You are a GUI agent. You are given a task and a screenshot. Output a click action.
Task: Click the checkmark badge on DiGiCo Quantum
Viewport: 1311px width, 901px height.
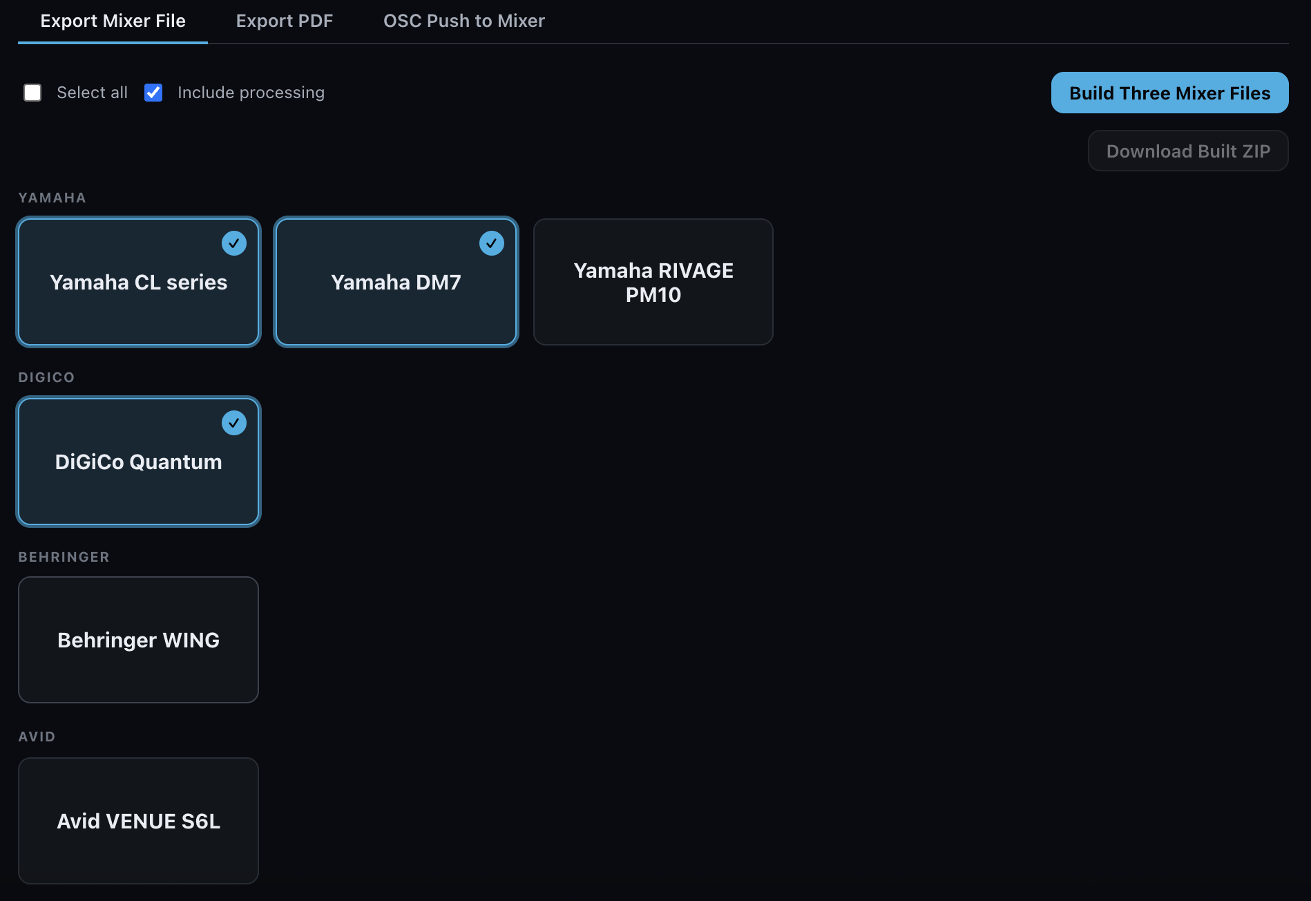click(x=234, y=423)
